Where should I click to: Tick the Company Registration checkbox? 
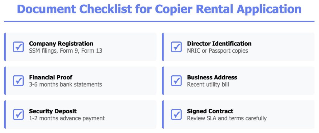pos(18,47)
